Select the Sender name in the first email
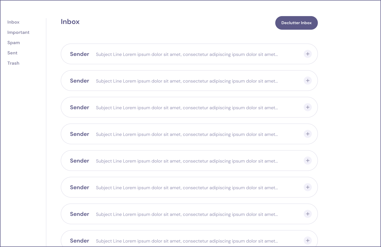The width and height of the screenshot is (381, 247). click(x=80, y=54)
